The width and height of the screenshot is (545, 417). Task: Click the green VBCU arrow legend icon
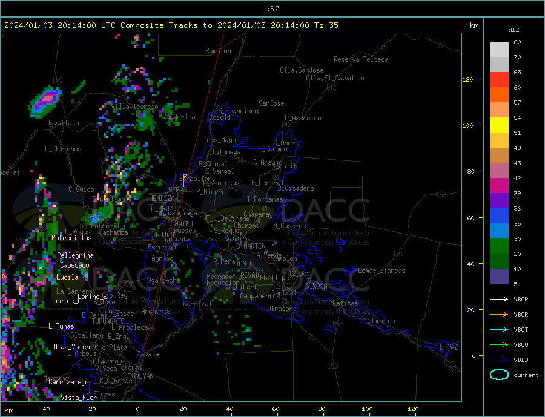[x=499, y=344]
